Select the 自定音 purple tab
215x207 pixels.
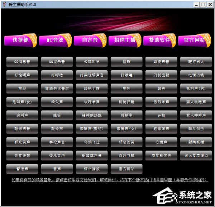[x=90, y=40]
